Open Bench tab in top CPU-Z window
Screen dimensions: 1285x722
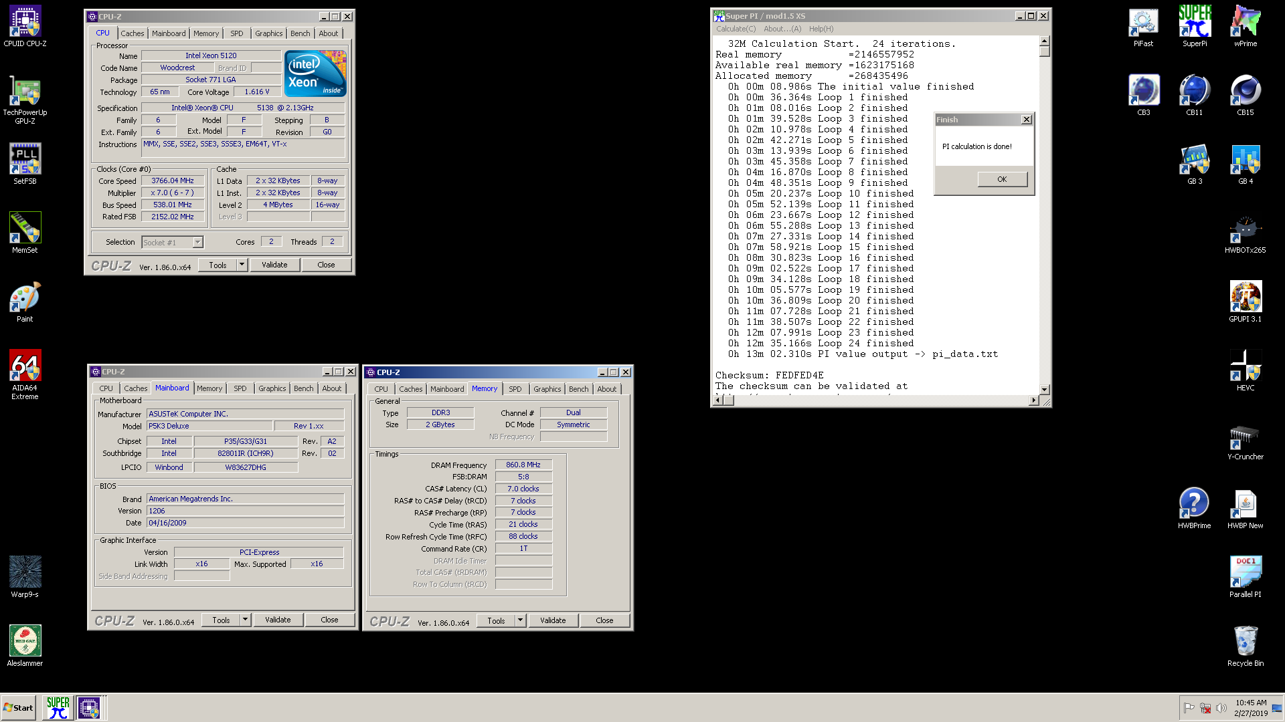click(300, 33)
